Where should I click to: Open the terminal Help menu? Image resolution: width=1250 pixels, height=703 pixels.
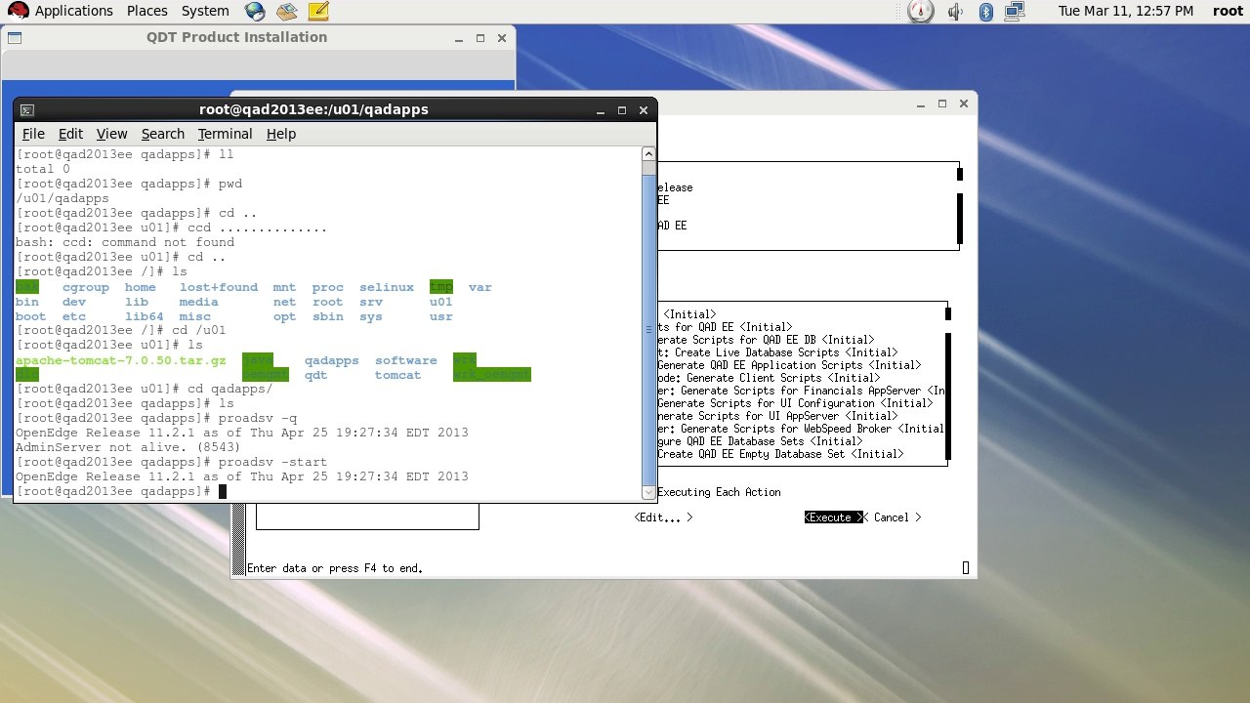tap(281, 134)
